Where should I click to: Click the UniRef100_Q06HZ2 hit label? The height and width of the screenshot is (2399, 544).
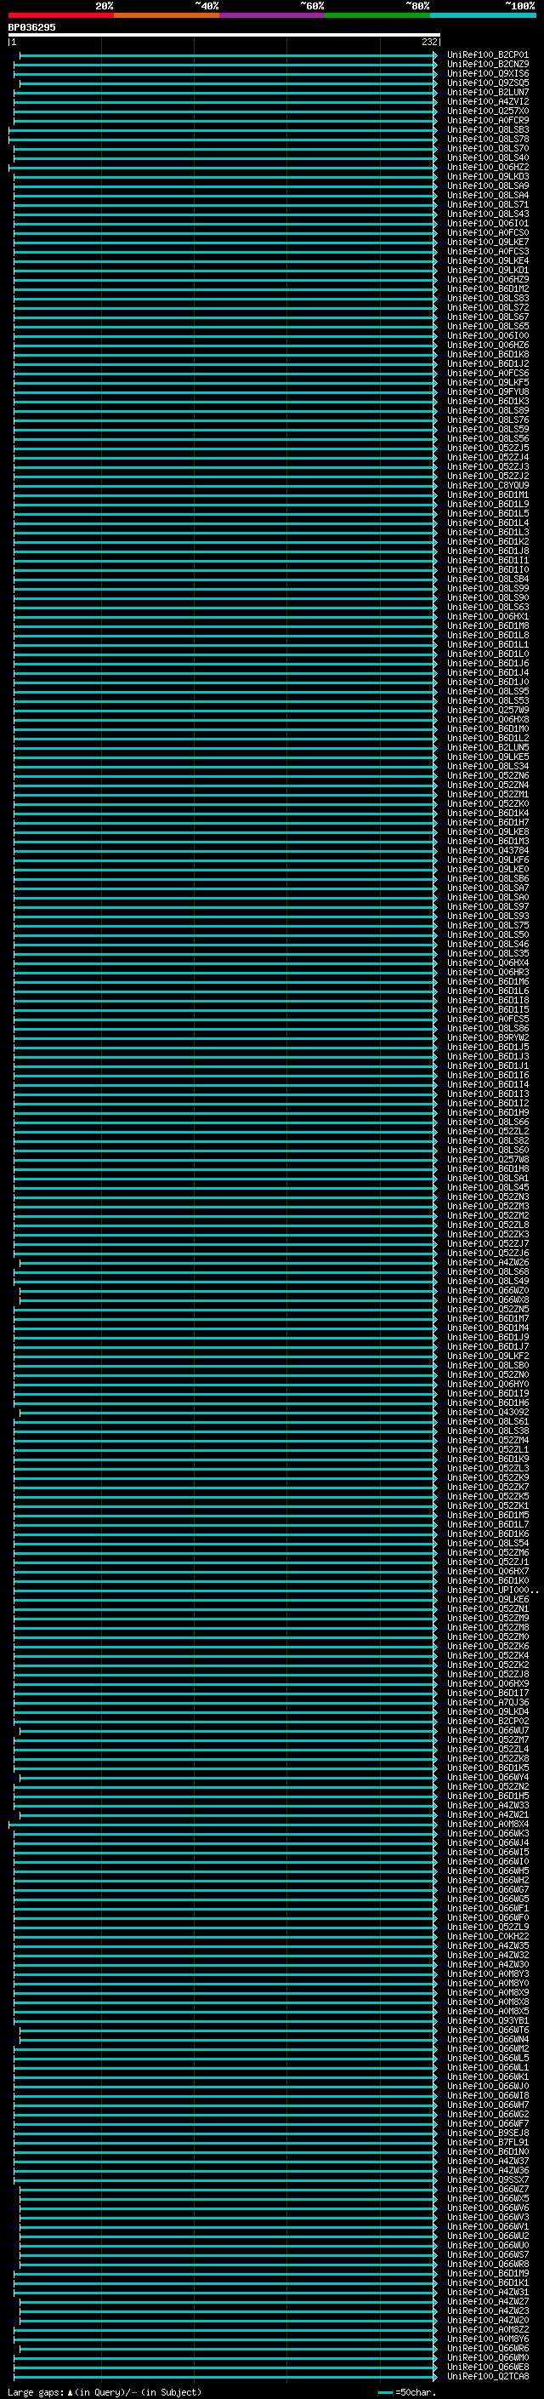[487, 167]
